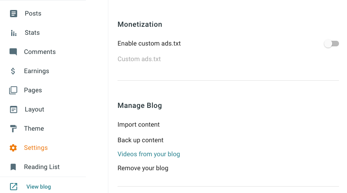Click the View blog external link icon
This screenshot has height=193, width=347.
(x=14, y=187)
